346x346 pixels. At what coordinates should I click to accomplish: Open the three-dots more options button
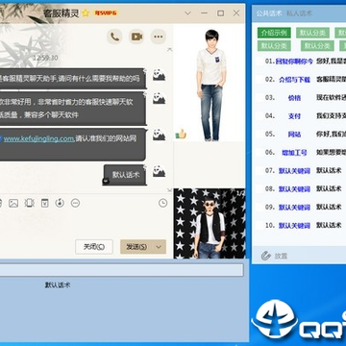point(159,37)
